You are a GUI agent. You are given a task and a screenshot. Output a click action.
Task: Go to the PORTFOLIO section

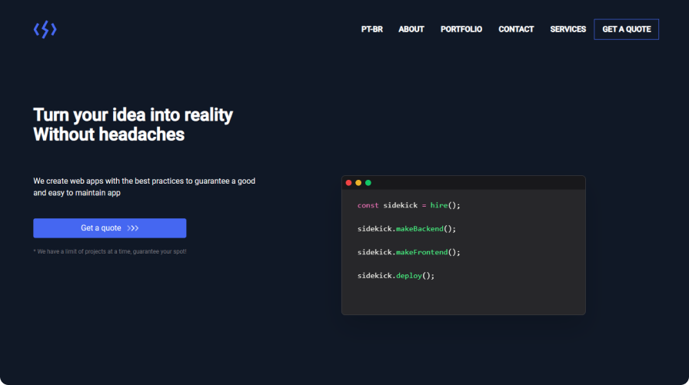click(x=461, y=29)
